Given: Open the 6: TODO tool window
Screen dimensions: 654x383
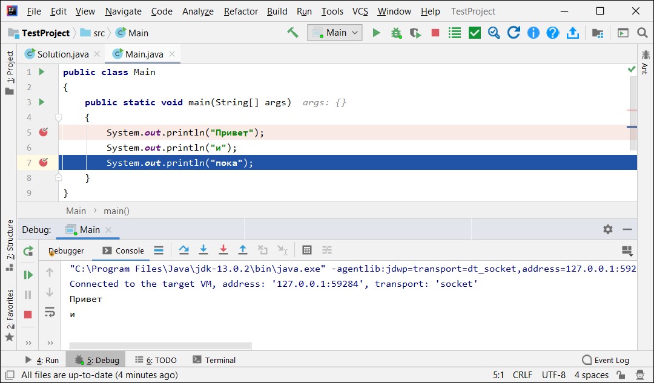Looking at the screenshot, I should coord(156,360).
